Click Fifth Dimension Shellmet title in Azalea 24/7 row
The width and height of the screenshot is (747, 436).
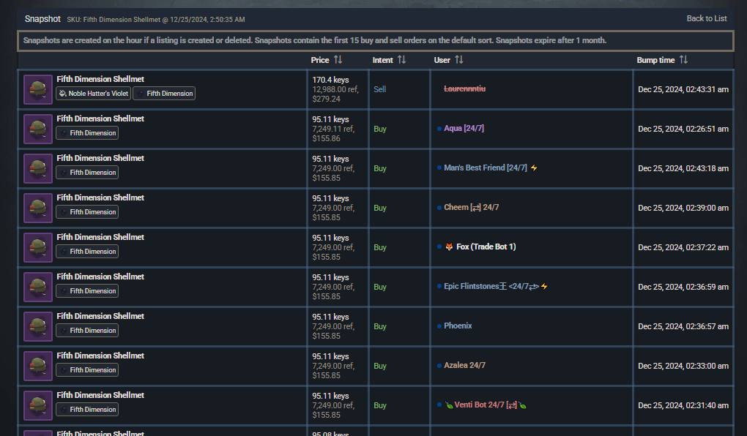(100, 356)
